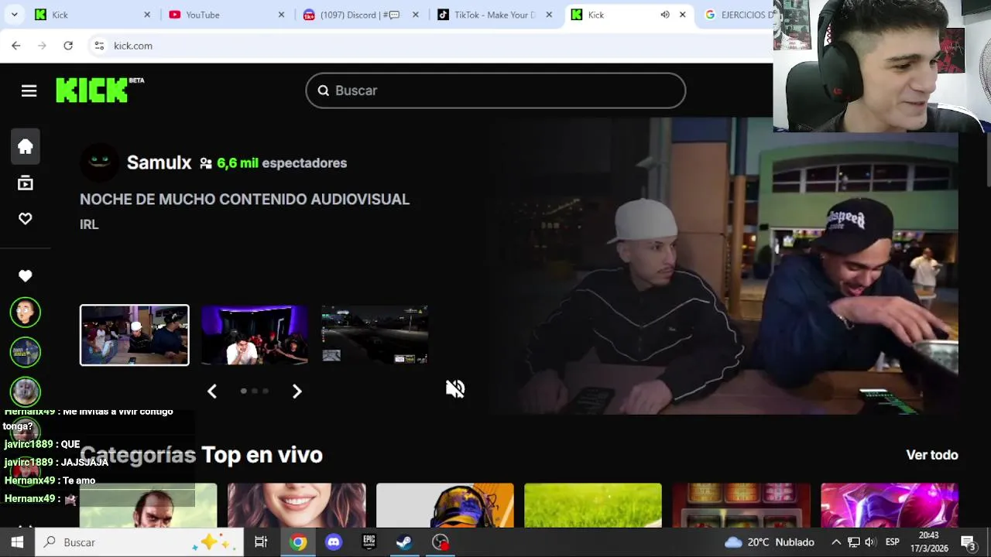Click the Kick beta logo
Screen dimensions: 991x557
[x=100, y=90]
